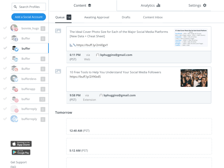This screenshot has height=168, width=224.
Task: Switch to the Queue tab
Action: point(63,17)
